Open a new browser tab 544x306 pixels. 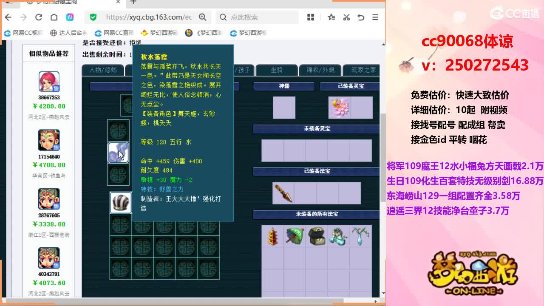pyautogui.click(x=133, y=2)
